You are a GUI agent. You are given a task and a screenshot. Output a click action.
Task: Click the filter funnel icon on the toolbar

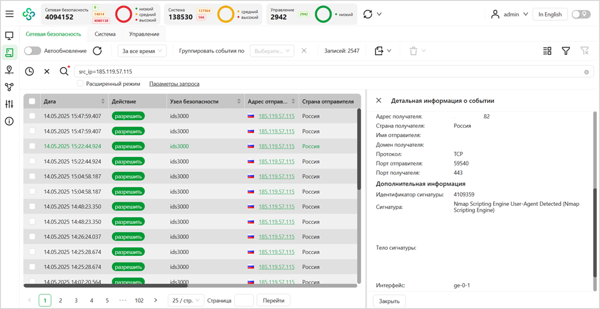click(566, 50)
